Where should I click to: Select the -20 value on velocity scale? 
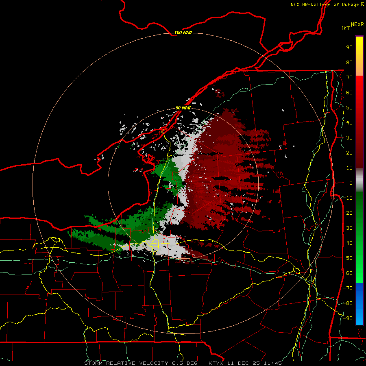coord(348,213)
